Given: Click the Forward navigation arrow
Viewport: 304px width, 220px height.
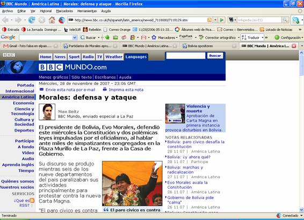Looking at the screenshot, I should [x=18, y=20].
